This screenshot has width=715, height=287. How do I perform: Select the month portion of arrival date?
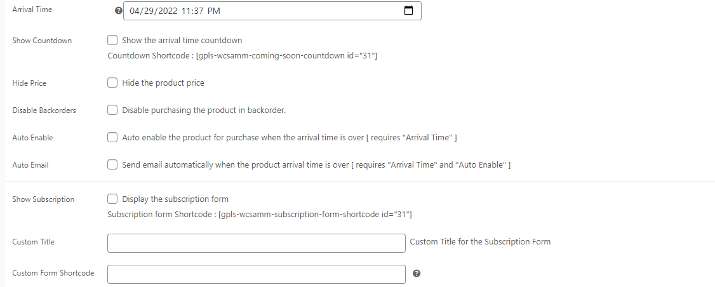135,11
